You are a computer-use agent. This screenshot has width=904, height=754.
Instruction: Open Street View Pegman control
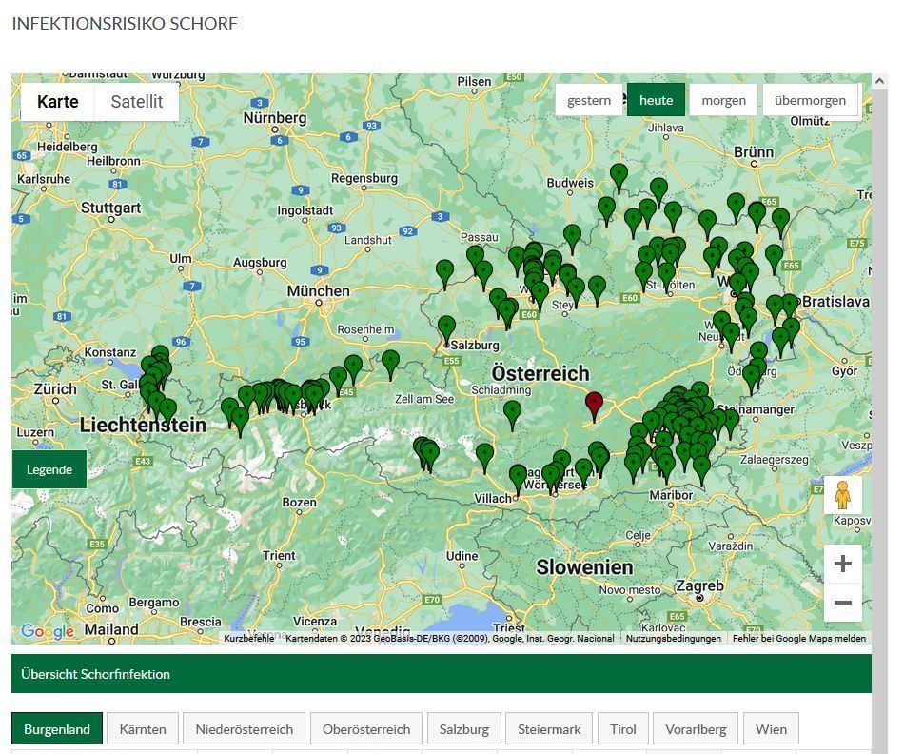[x=842, y=495]
